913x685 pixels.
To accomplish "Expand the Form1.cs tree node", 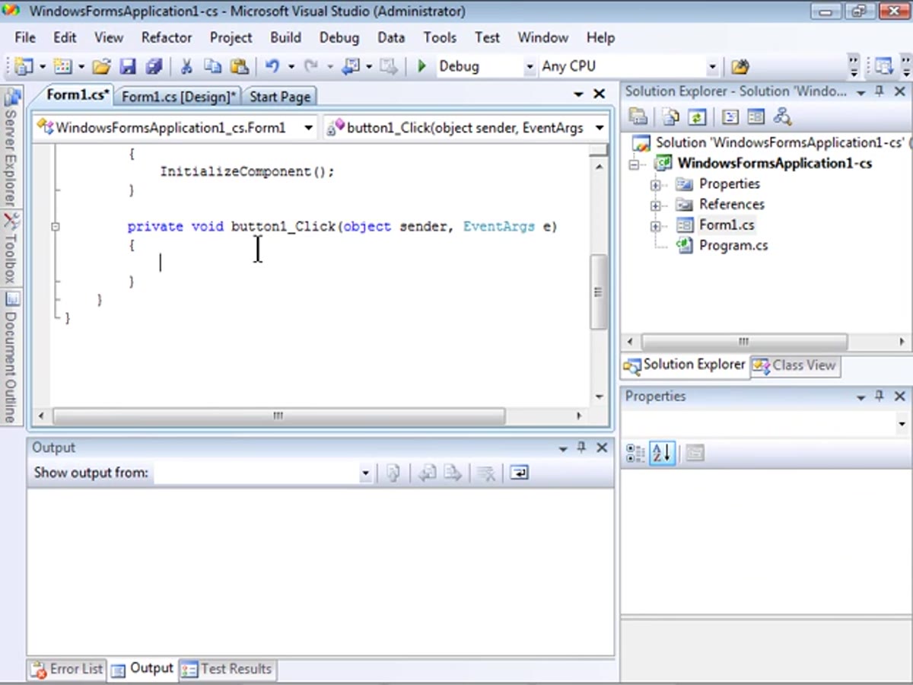I will click(655, 226).
